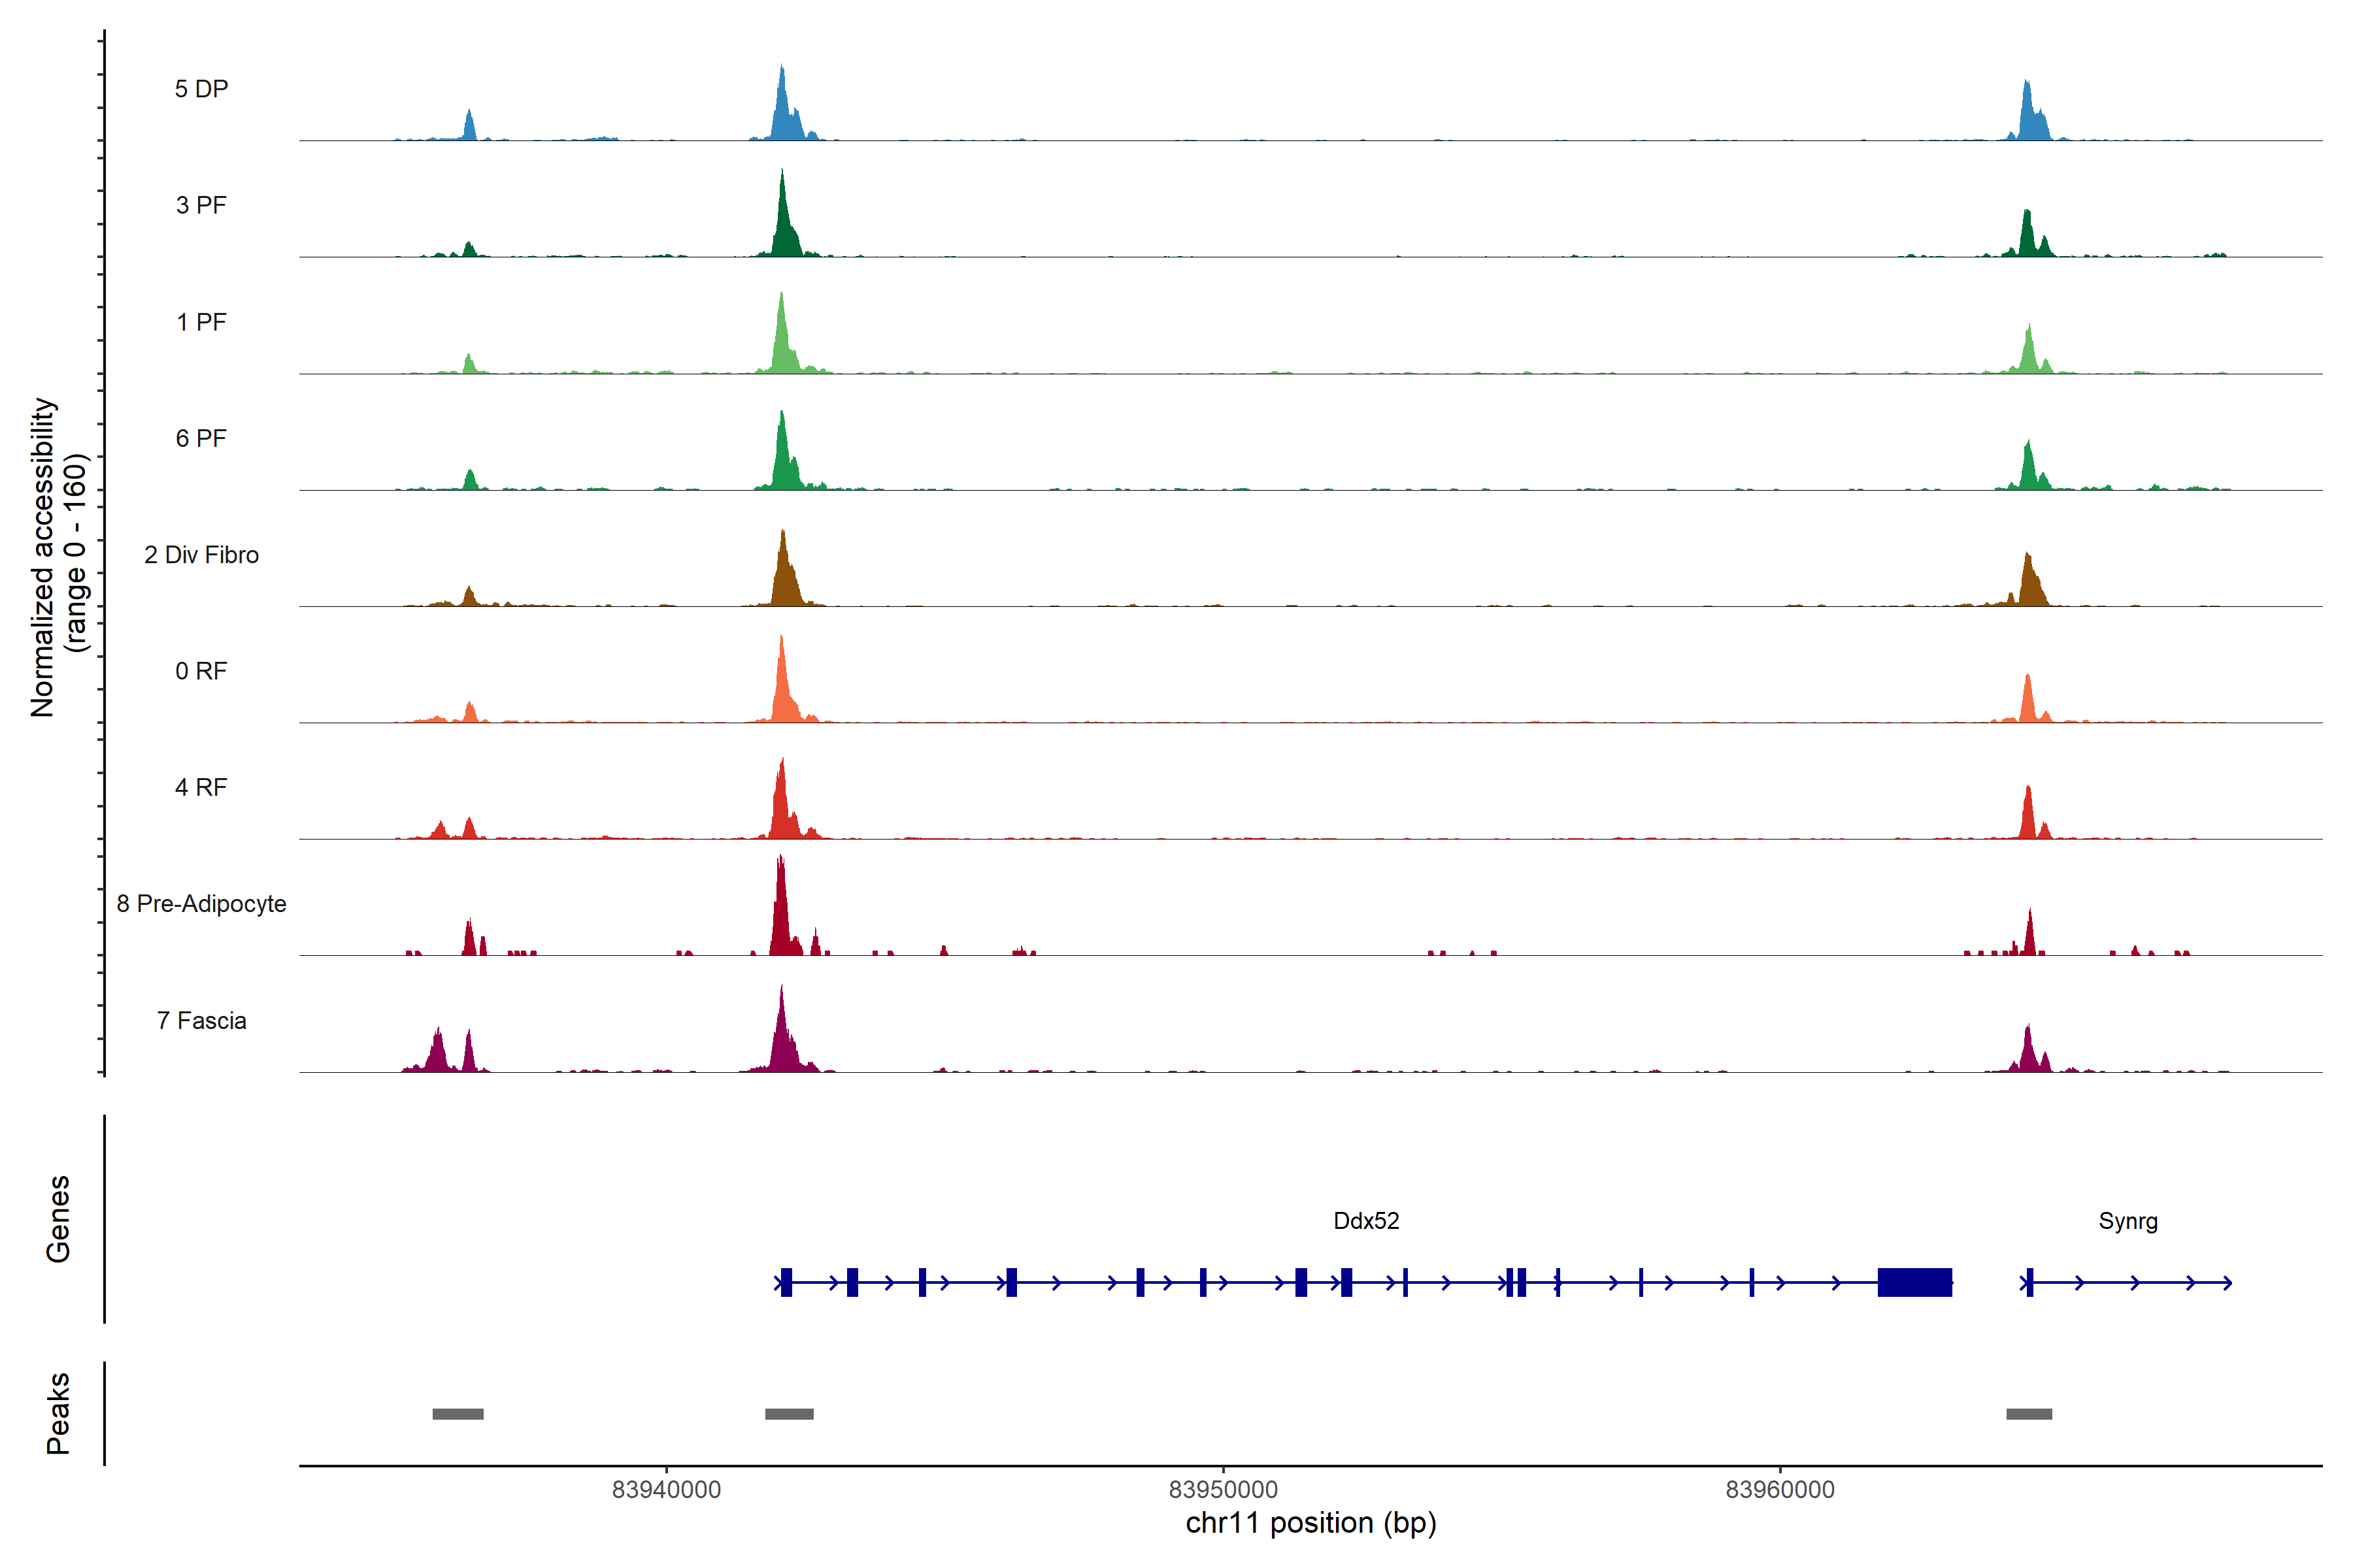2353x1568 pixels.
Task: Click the 2 Div Fibro label
Action: (x=201, y=554)
